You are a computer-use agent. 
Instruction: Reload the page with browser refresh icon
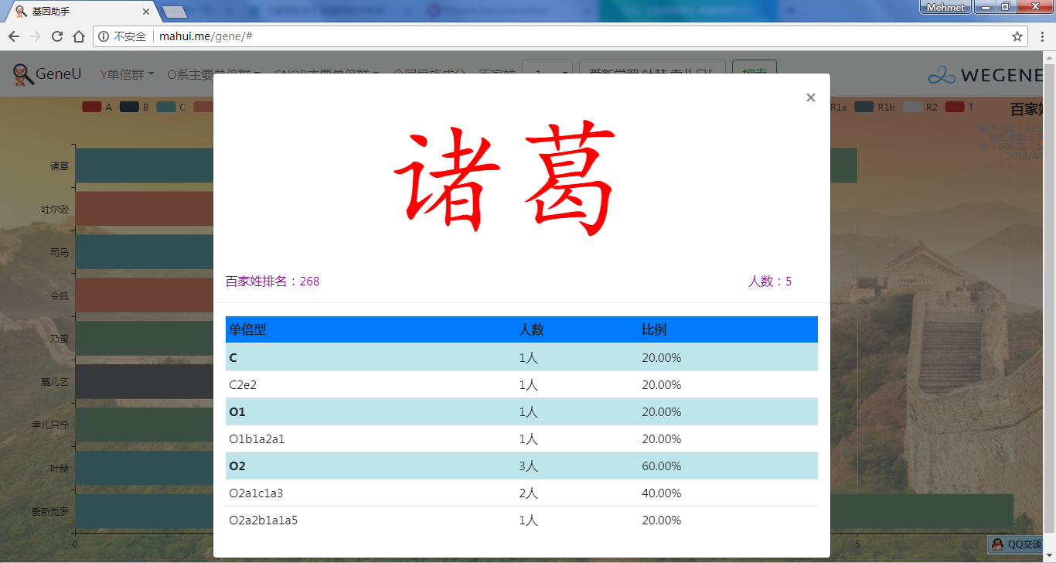[56, 36]
